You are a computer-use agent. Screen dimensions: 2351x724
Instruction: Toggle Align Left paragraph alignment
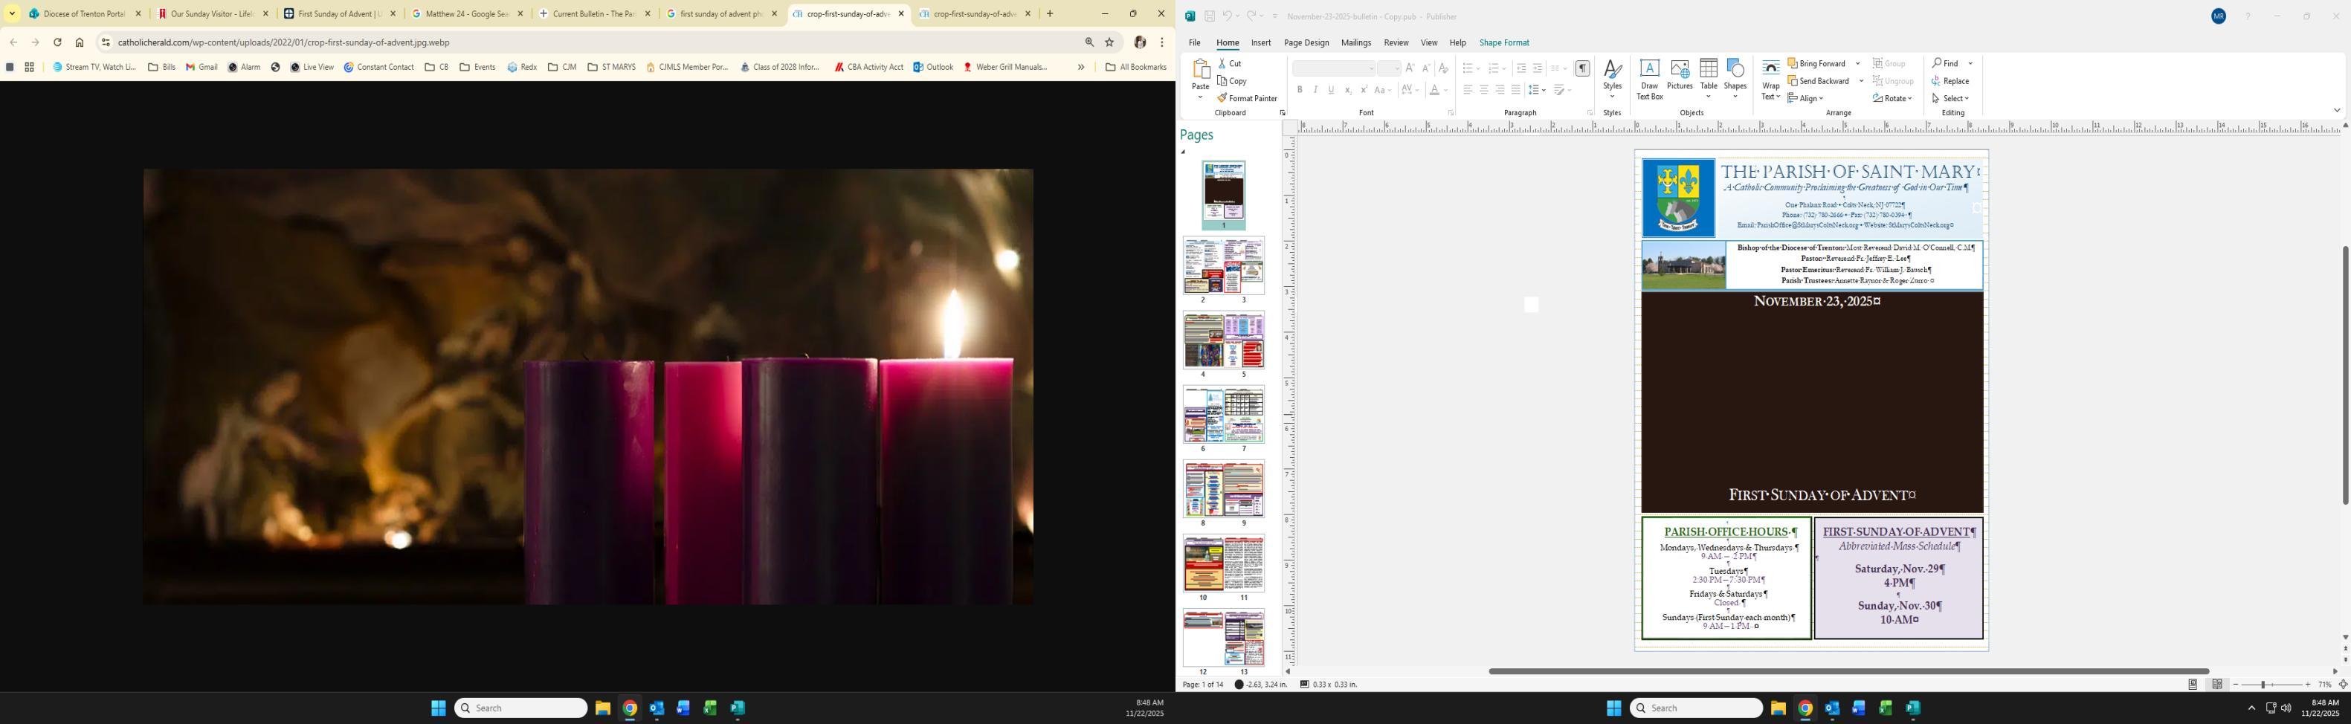coord(1468,89)
